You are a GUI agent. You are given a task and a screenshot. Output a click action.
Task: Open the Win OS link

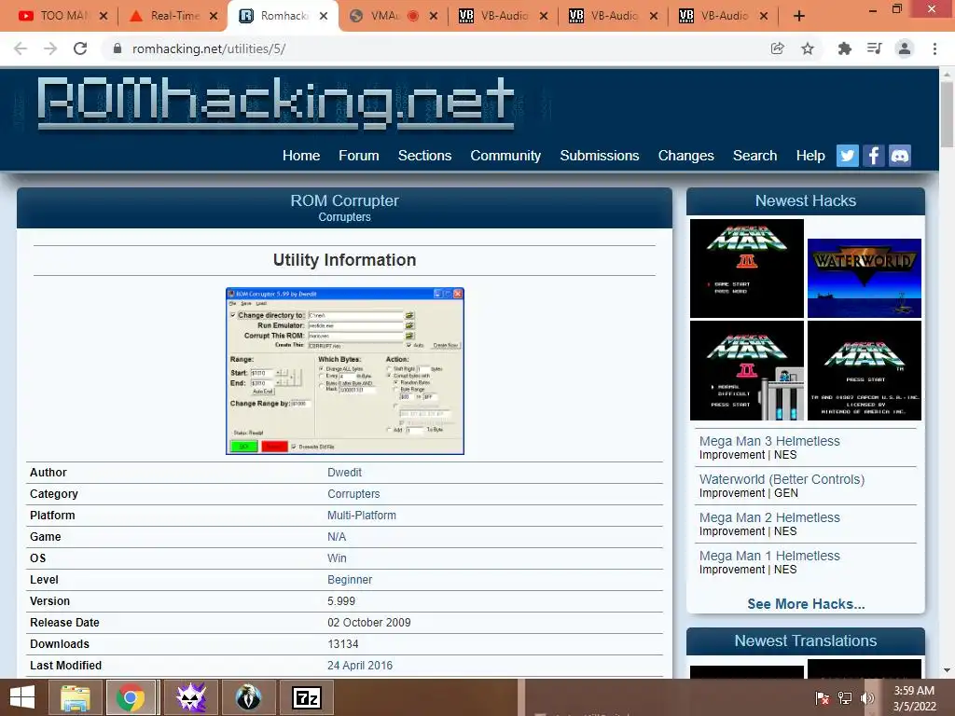point(337,558)
